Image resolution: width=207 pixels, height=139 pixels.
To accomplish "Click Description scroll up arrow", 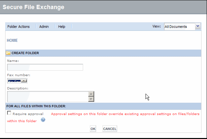I will [x=91, y=94].
